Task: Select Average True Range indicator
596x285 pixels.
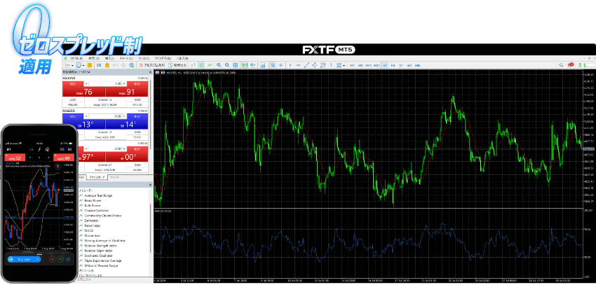Action: [98, 195]
